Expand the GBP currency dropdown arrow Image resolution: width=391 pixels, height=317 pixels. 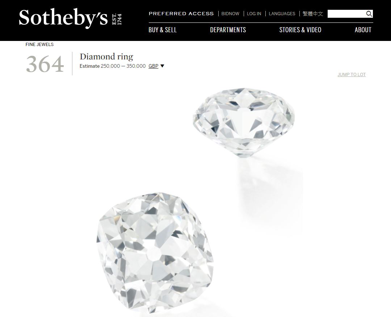tap(162, 66)
